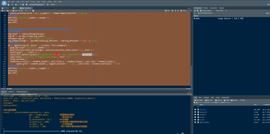Click the code tools wand icon
Viewport: 270px width, 134px height.
28,11
